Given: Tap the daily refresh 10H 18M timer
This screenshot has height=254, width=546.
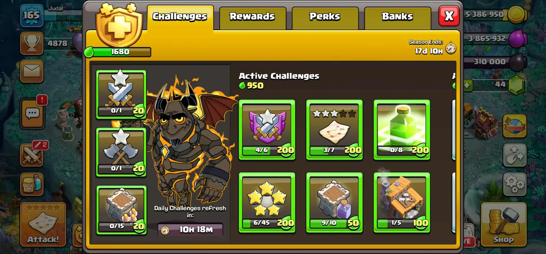Looking at the screenshot, I should [x=190, y=229].
